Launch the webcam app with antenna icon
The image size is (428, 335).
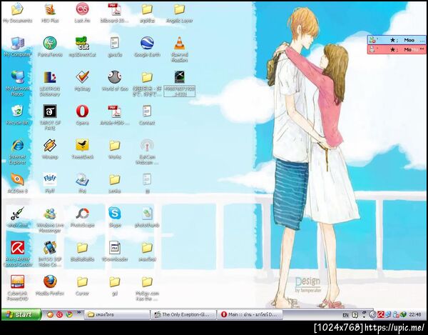pyautogui.click(x=147, y=151)
